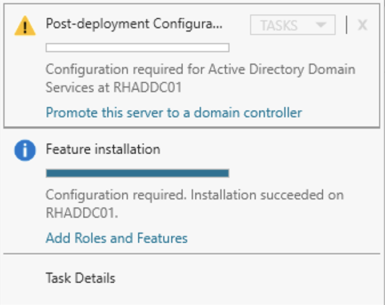Click the RHADDC01 server name in the first notification
385x305 pixels.
coord(147,87)
